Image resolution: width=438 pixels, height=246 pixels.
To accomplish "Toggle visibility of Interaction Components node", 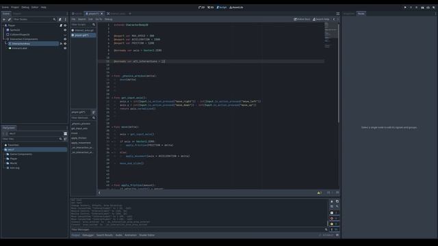I will coord(65,40).
